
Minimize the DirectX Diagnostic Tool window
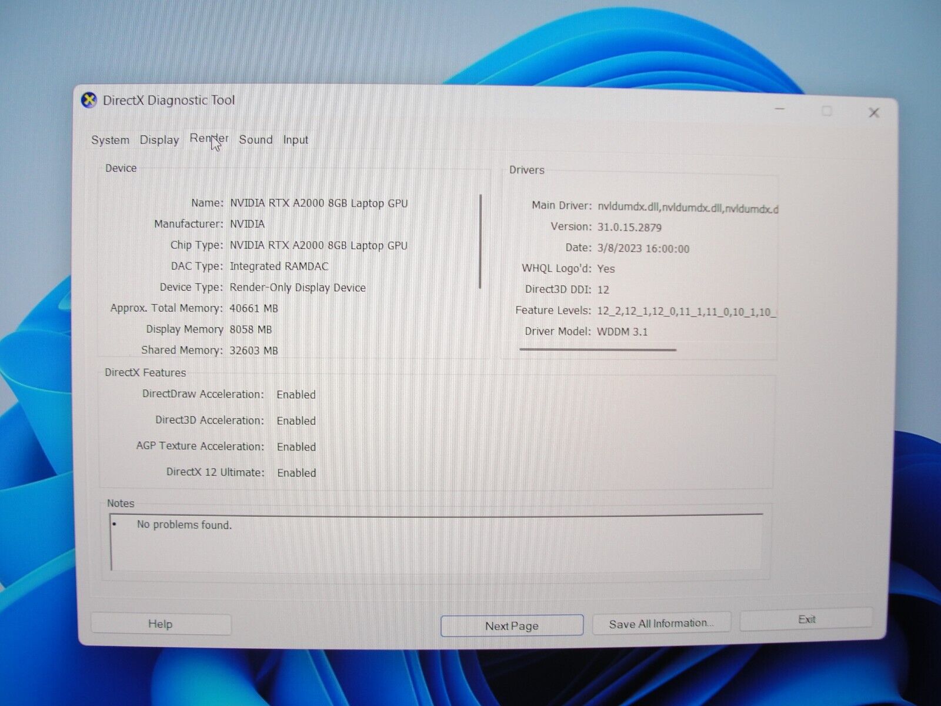[780, 110]
